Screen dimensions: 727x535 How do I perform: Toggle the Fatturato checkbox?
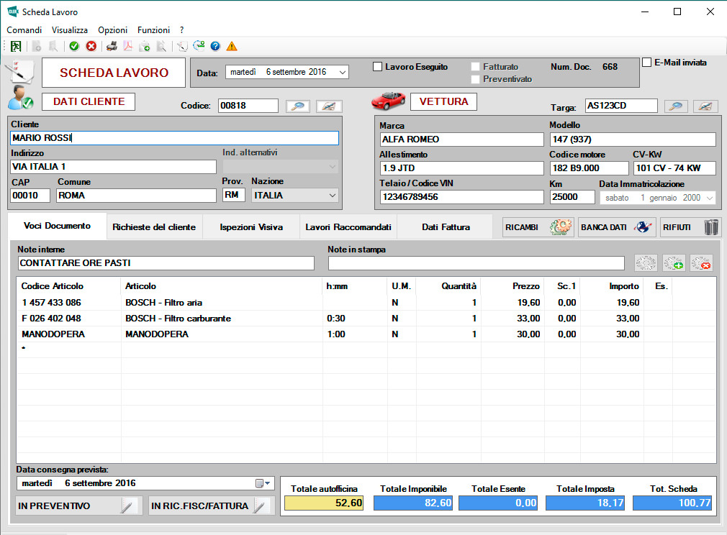(x=475, y=67)
